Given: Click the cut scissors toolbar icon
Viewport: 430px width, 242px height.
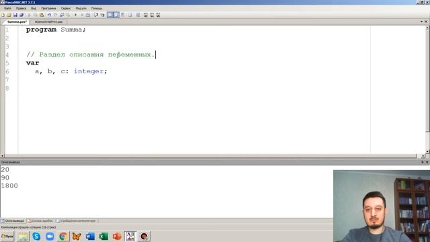Looking at the screenshot, I should coord(29,15).
